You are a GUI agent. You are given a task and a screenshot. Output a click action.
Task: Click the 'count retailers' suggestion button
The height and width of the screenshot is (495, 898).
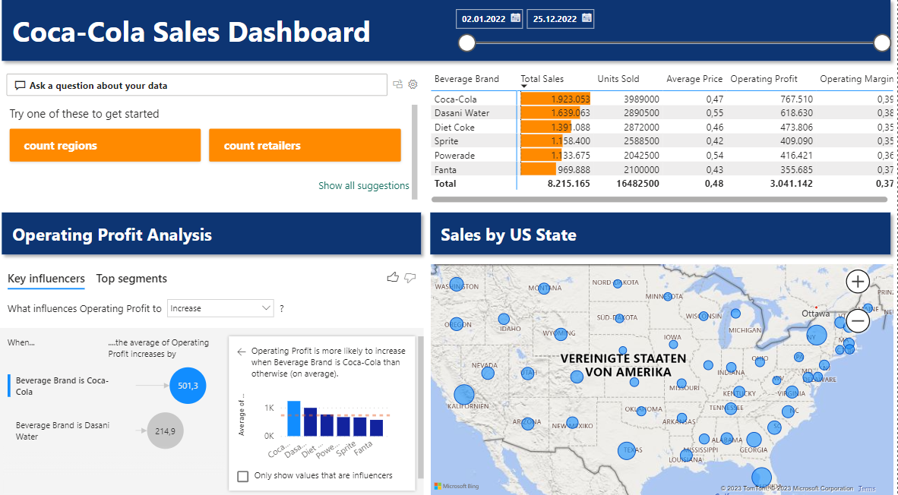pos(305,145)
